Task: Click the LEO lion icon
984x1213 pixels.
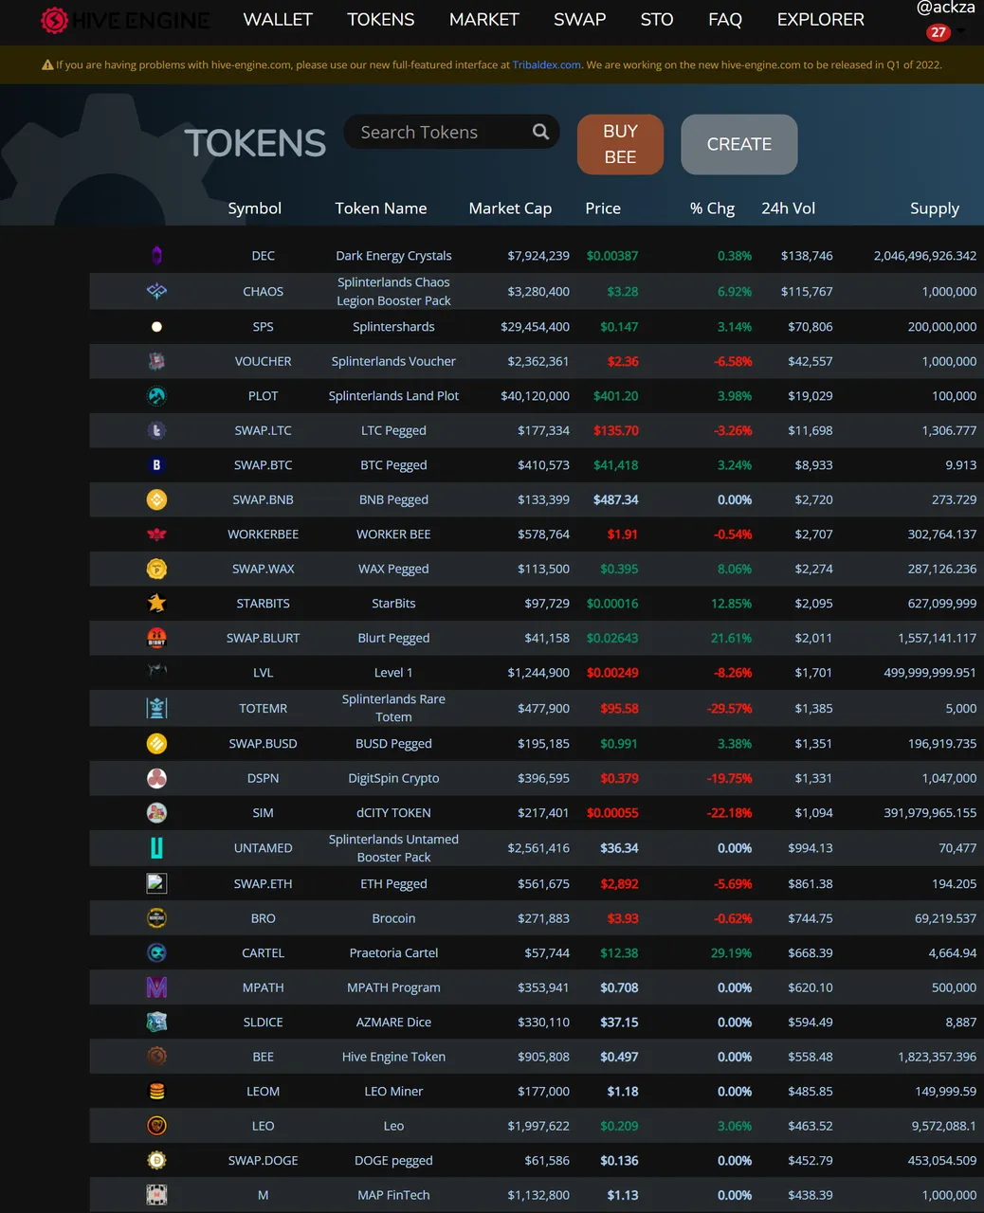Action: point(156,1126)
